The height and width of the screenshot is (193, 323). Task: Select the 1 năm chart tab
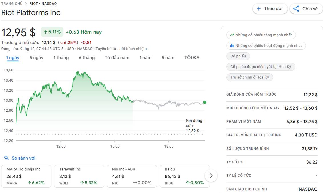tap(145, 58)
